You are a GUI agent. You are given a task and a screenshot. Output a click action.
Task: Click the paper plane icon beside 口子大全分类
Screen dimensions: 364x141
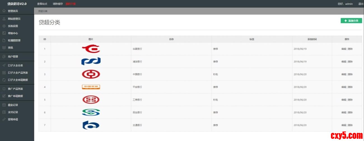pos(4,65)
